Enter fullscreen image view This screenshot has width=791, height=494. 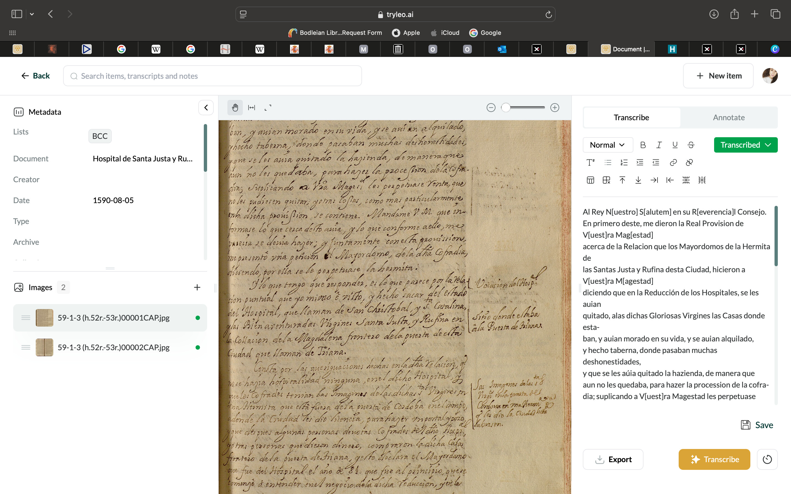point(268,108)
